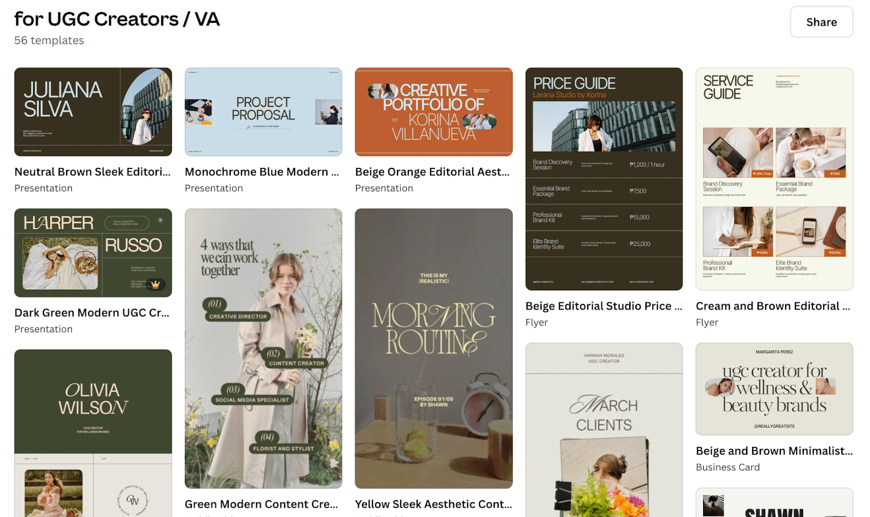Viewport: 870px width, 517px height.
Task: Click the 'Beige Orange Editorial Aest...' title
Action: click(432, 172)
